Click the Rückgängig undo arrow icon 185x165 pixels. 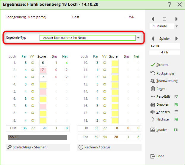click(x=153, y=73)
